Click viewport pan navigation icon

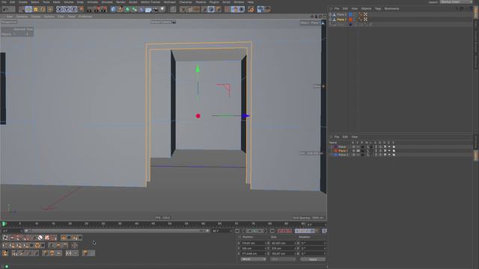(312, 16)
